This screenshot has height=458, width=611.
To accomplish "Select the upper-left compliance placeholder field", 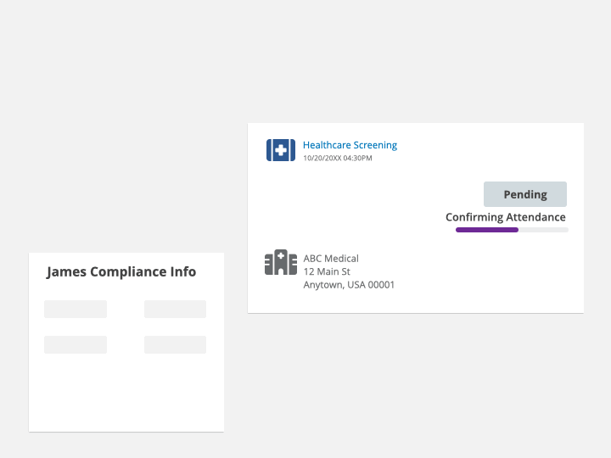I will (76, 309).
